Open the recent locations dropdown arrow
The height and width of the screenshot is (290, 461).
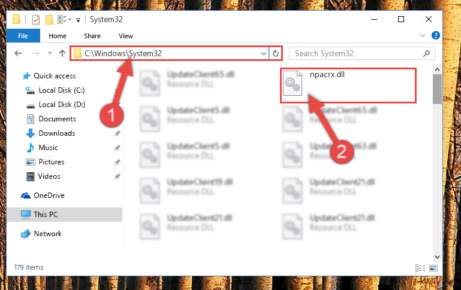50,53
